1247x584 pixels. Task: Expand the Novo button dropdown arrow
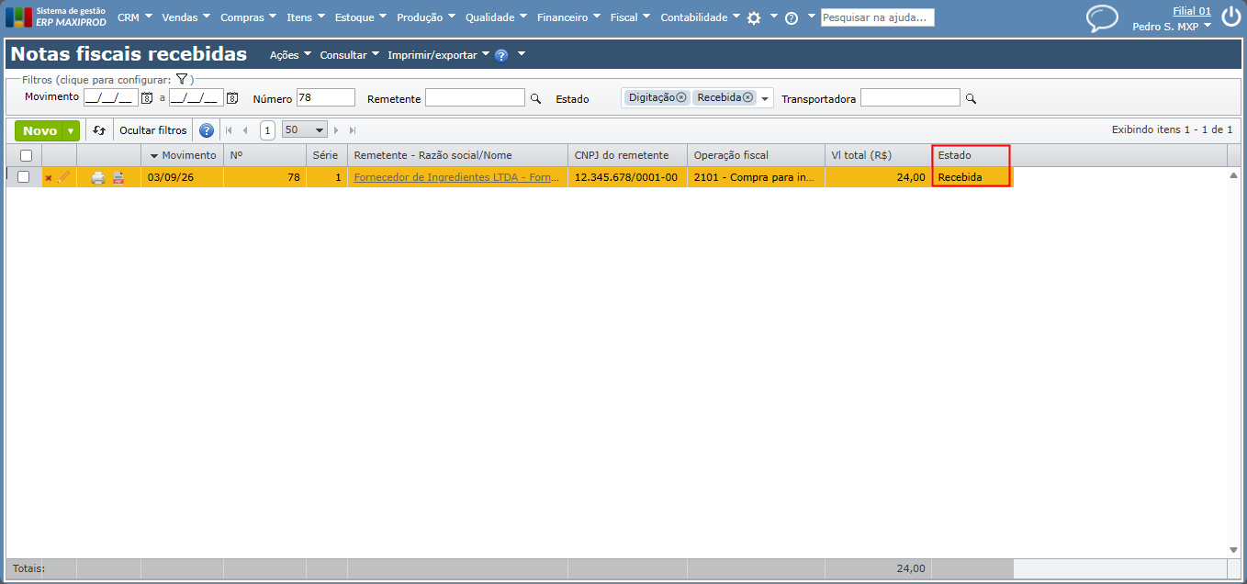coord(71,131)
